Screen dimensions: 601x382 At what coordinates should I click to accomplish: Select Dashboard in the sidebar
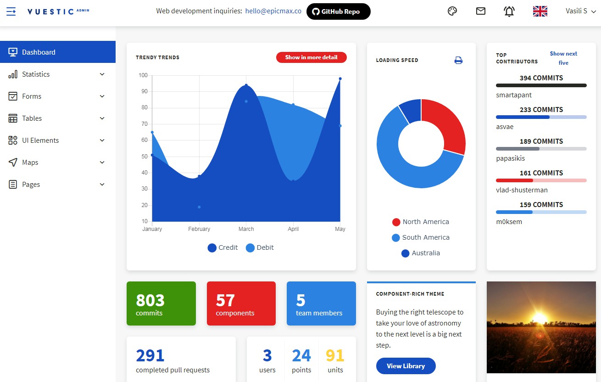[x=58, y=52]
